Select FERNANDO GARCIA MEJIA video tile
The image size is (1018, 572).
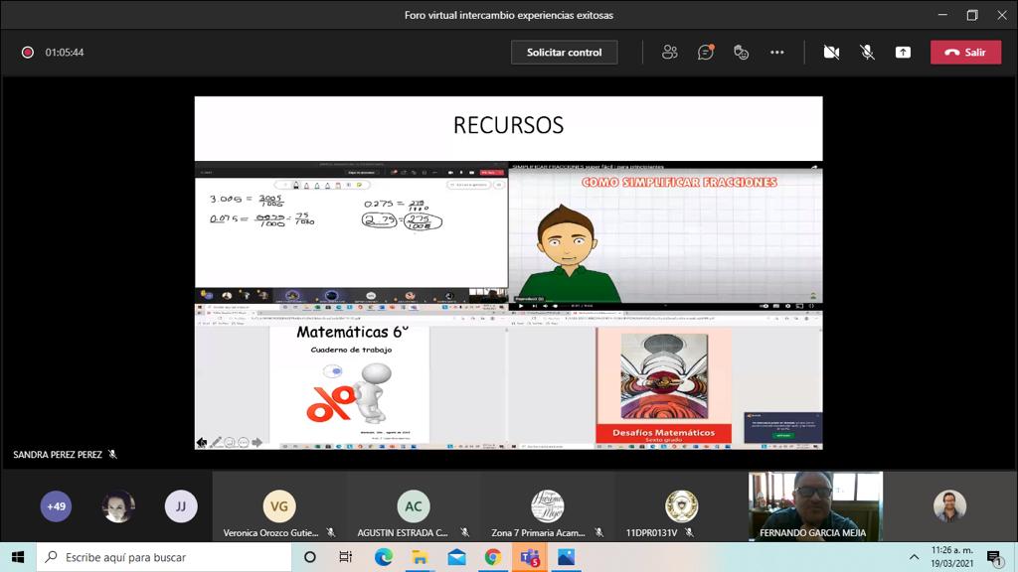click(x=814, y=505)
